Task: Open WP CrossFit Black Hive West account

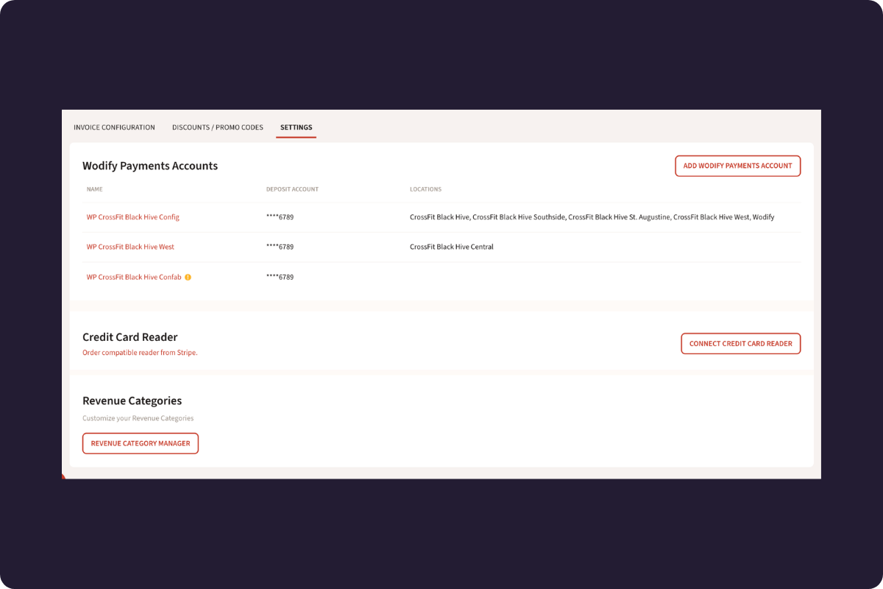Action: (x=130, y=247)
